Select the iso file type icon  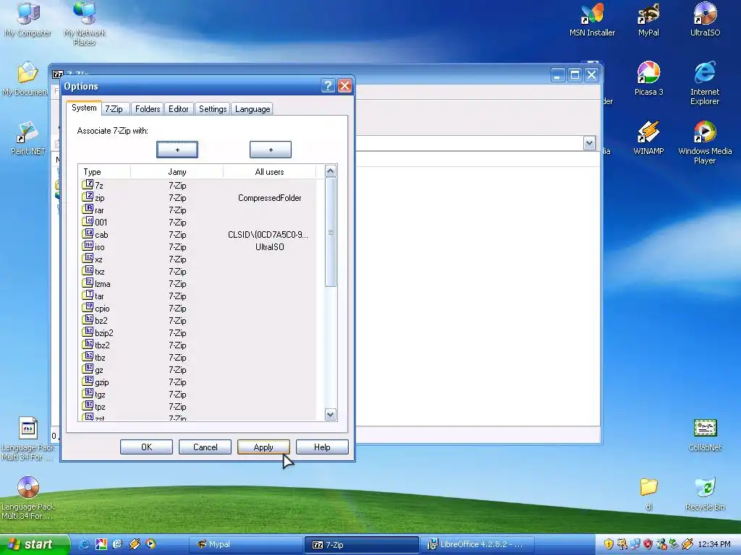point(88,246)
